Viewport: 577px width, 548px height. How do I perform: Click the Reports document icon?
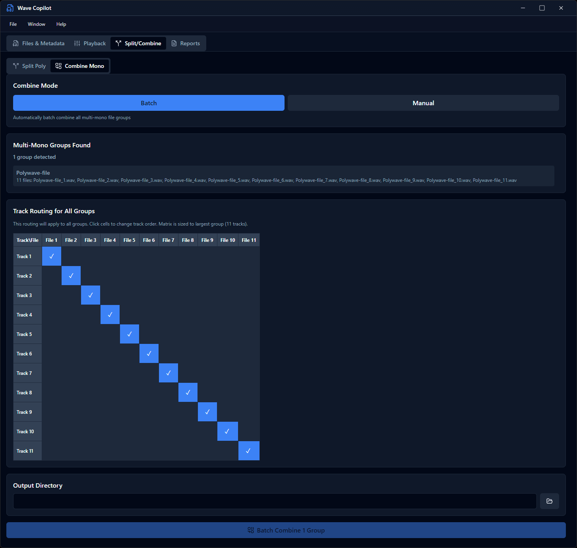click(174, 43)
